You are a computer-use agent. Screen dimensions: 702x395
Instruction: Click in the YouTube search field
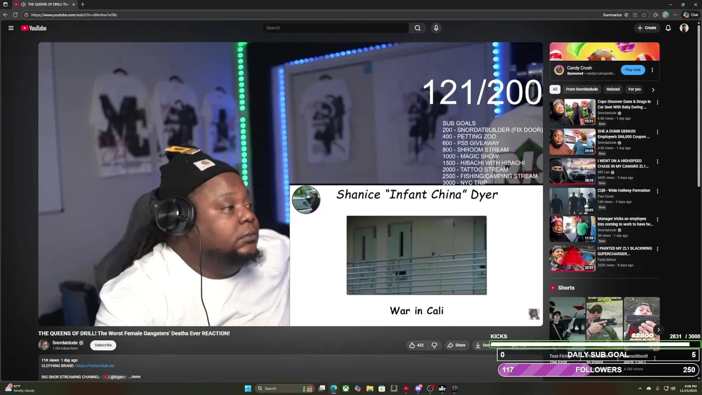pos(336,28)
